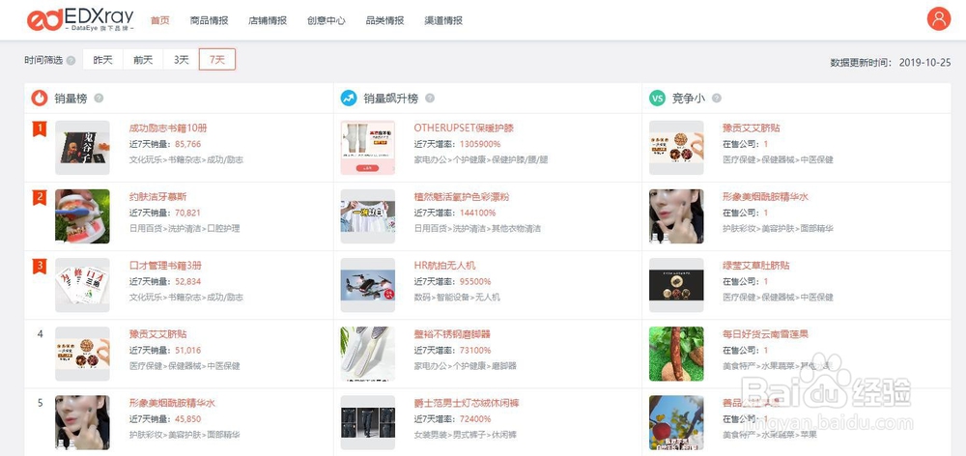Open product 口才管理书籍3册
Screen dimensions: 966x456
165,266
